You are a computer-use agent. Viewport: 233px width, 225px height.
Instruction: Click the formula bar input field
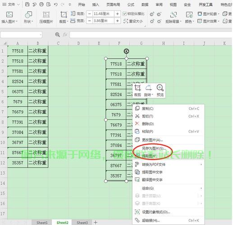point(151,35)
